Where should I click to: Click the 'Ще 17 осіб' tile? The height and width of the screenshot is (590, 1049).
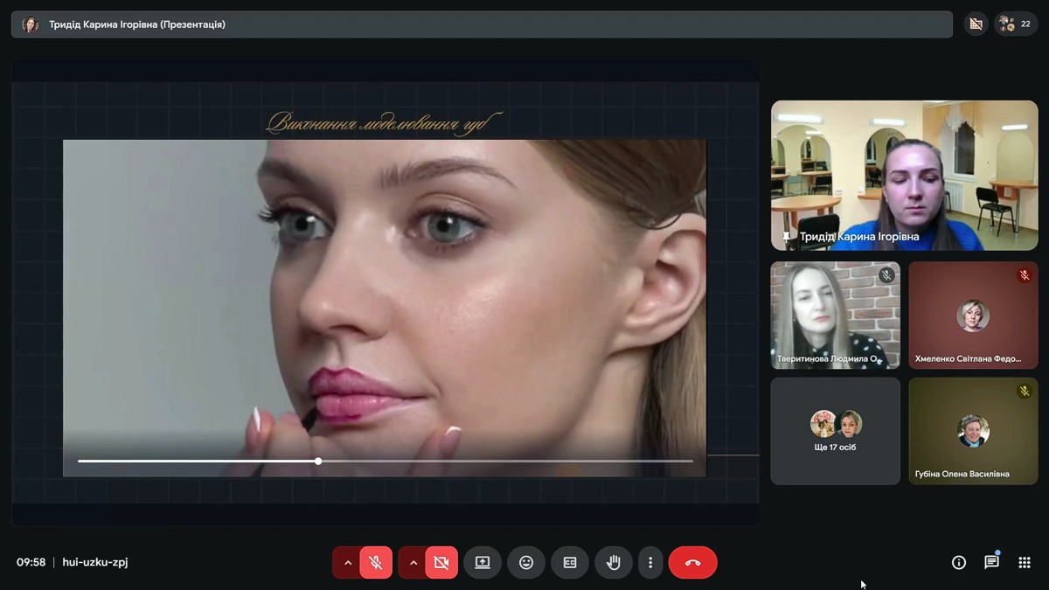(x=835, y=431)
